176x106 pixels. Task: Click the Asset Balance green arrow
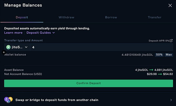pos(151,70)
